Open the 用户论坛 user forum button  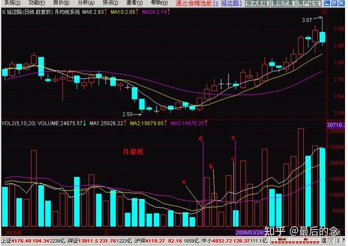click(308, 3)
